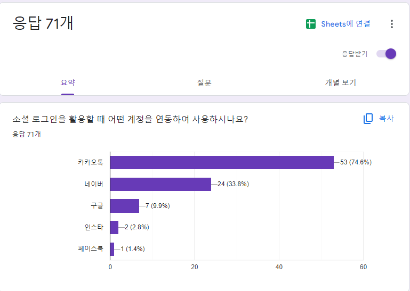Click the '53 (74.6%)' value label
The height and width of the screenshot is (291, 410).
(356, 162)
